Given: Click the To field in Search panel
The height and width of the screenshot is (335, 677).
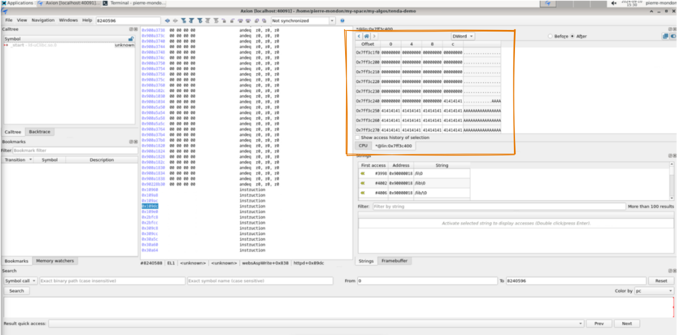Looking at the screenshot, I should [x=576, y=281].
